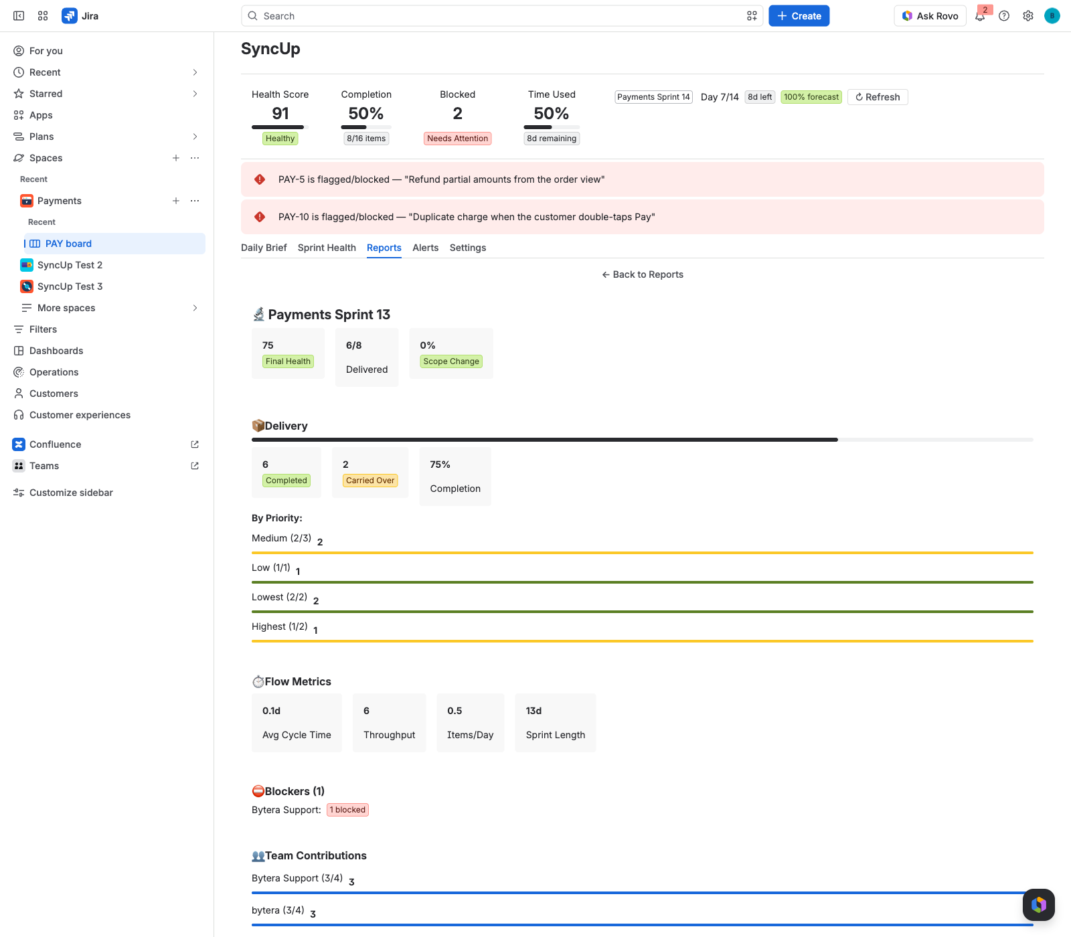1071x937 pixels.
Task: Click the 8d left badge
Action: coord(760,97)
